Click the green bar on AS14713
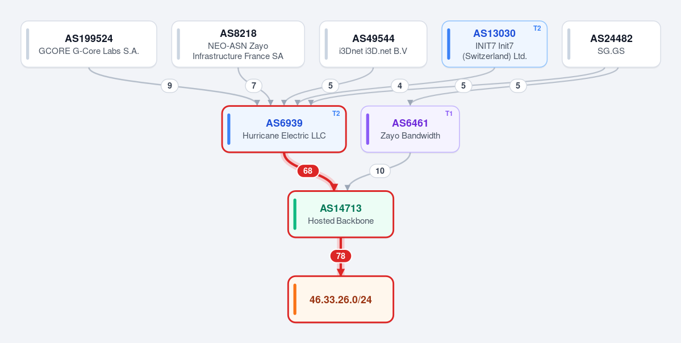The width and height of the screenshot is (681, 343). click(295, 214)
